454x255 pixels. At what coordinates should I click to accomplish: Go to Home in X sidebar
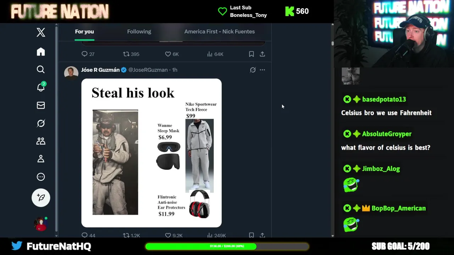click(x=41, y=52)
